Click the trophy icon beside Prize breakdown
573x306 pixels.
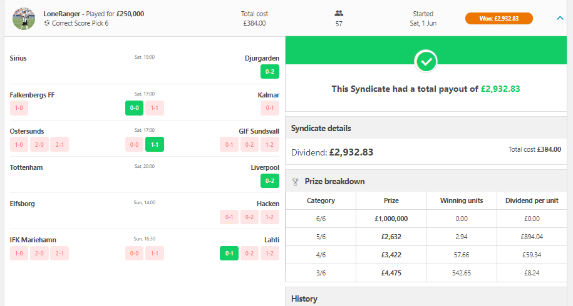(296, 182)
